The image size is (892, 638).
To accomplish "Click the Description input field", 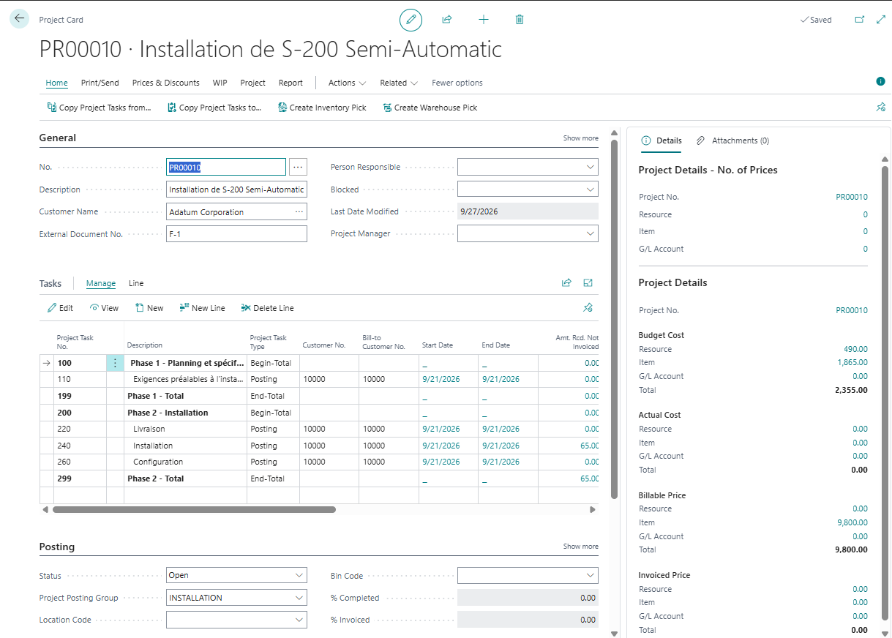I will [236, 189].
